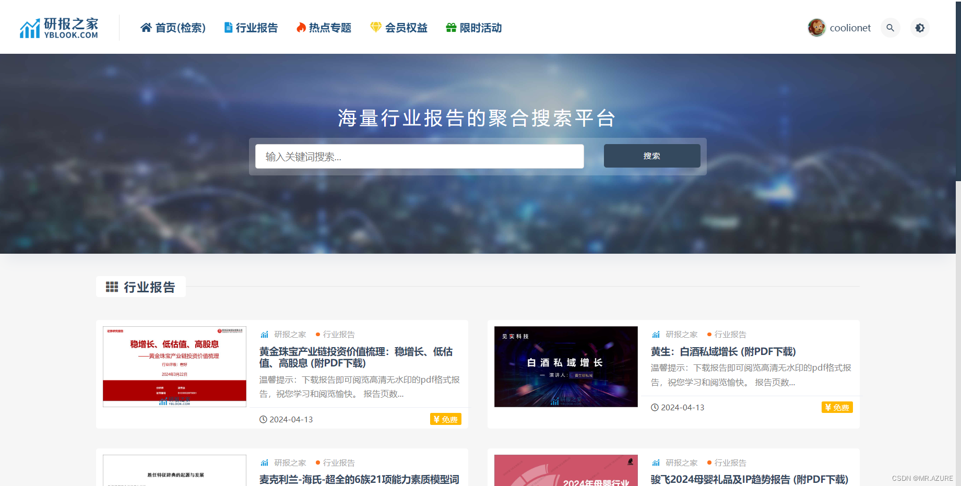961x486 pixels.
Task: Click the 搜索 button
Action: (652, 156)
